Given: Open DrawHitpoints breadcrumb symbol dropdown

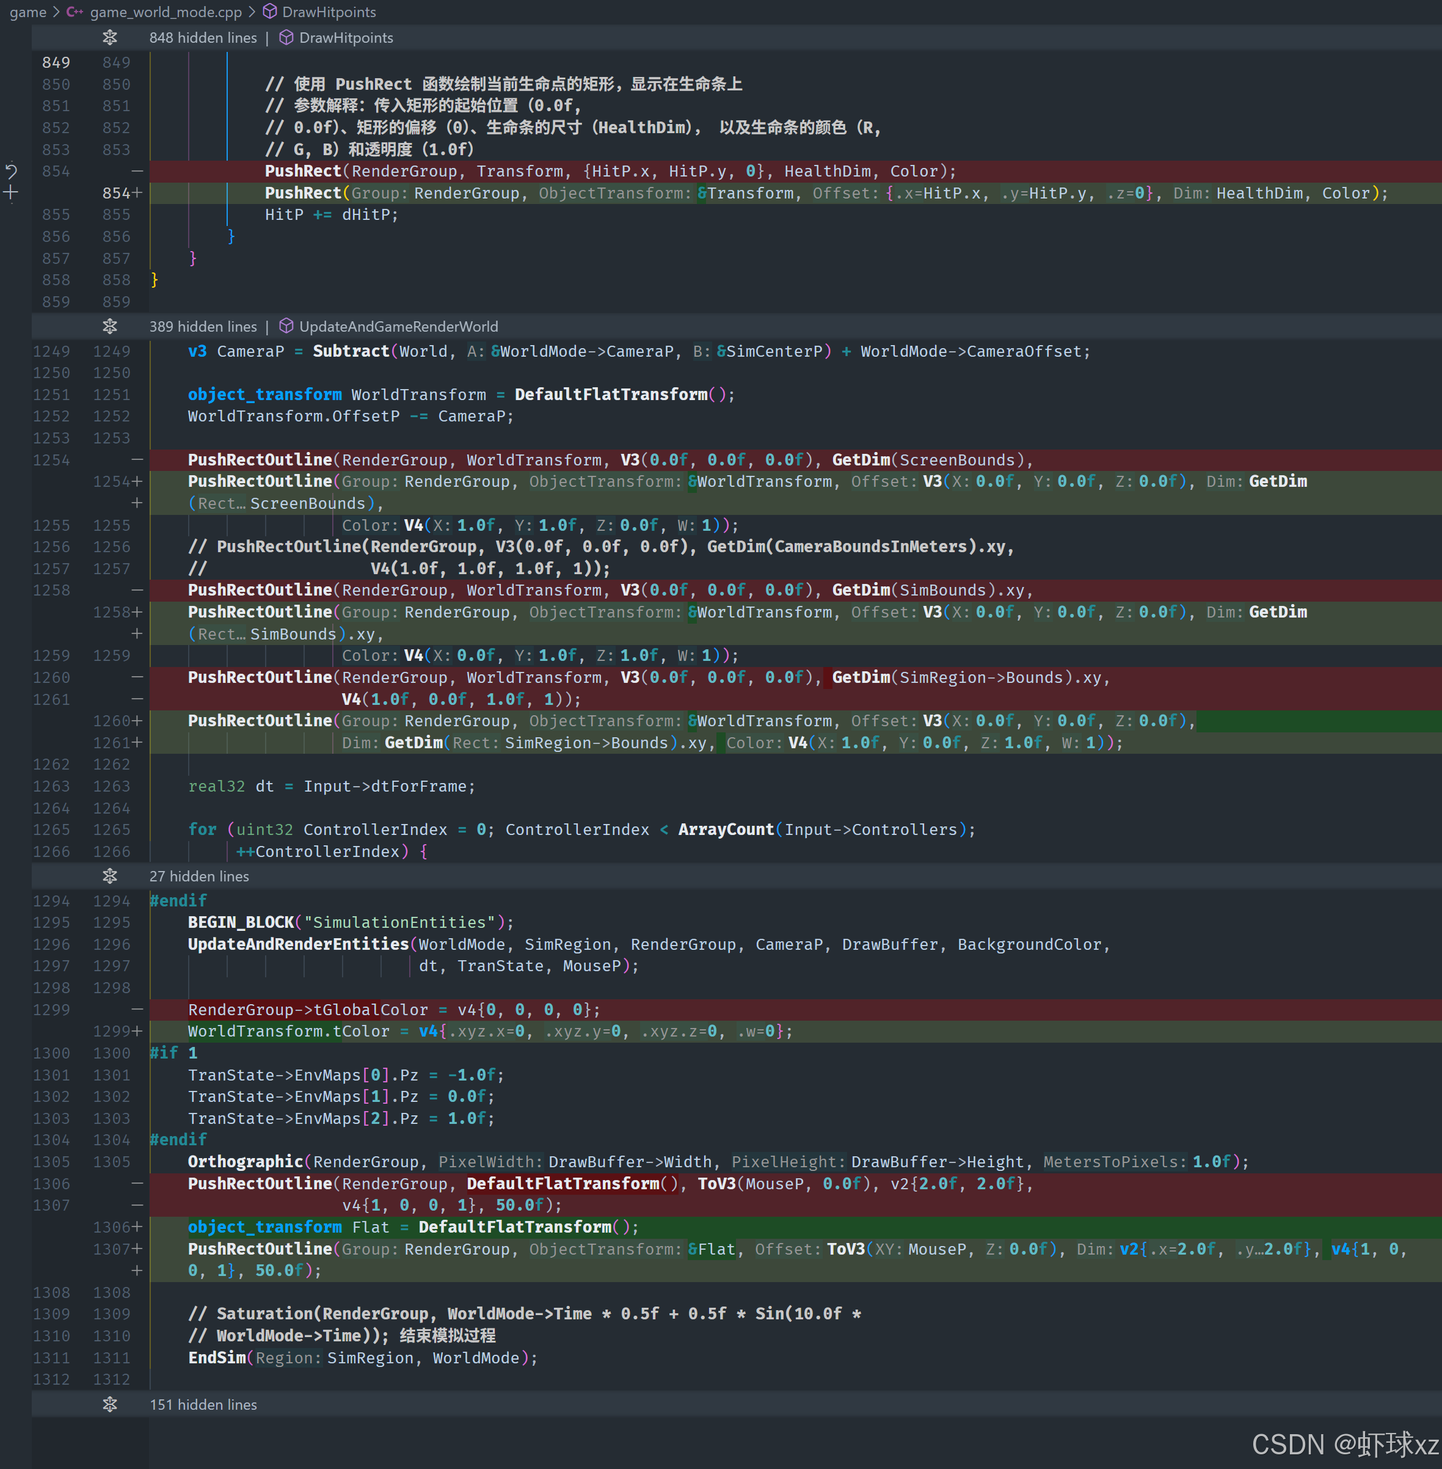Looking at the screenshot, I should coord(329,12).
